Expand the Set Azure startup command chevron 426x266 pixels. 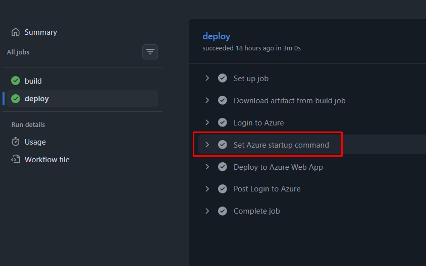point(207,145)
